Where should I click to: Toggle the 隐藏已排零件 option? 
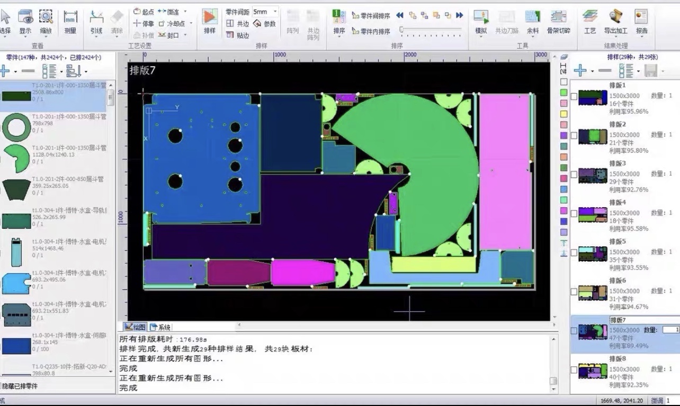19,386
